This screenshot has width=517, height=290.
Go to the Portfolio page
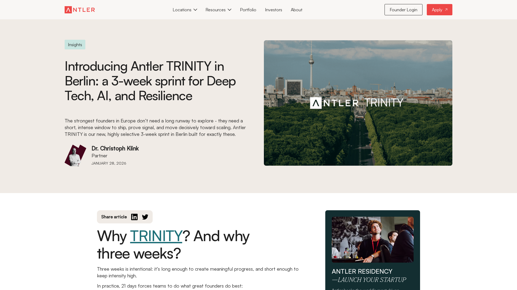point(248,10)
